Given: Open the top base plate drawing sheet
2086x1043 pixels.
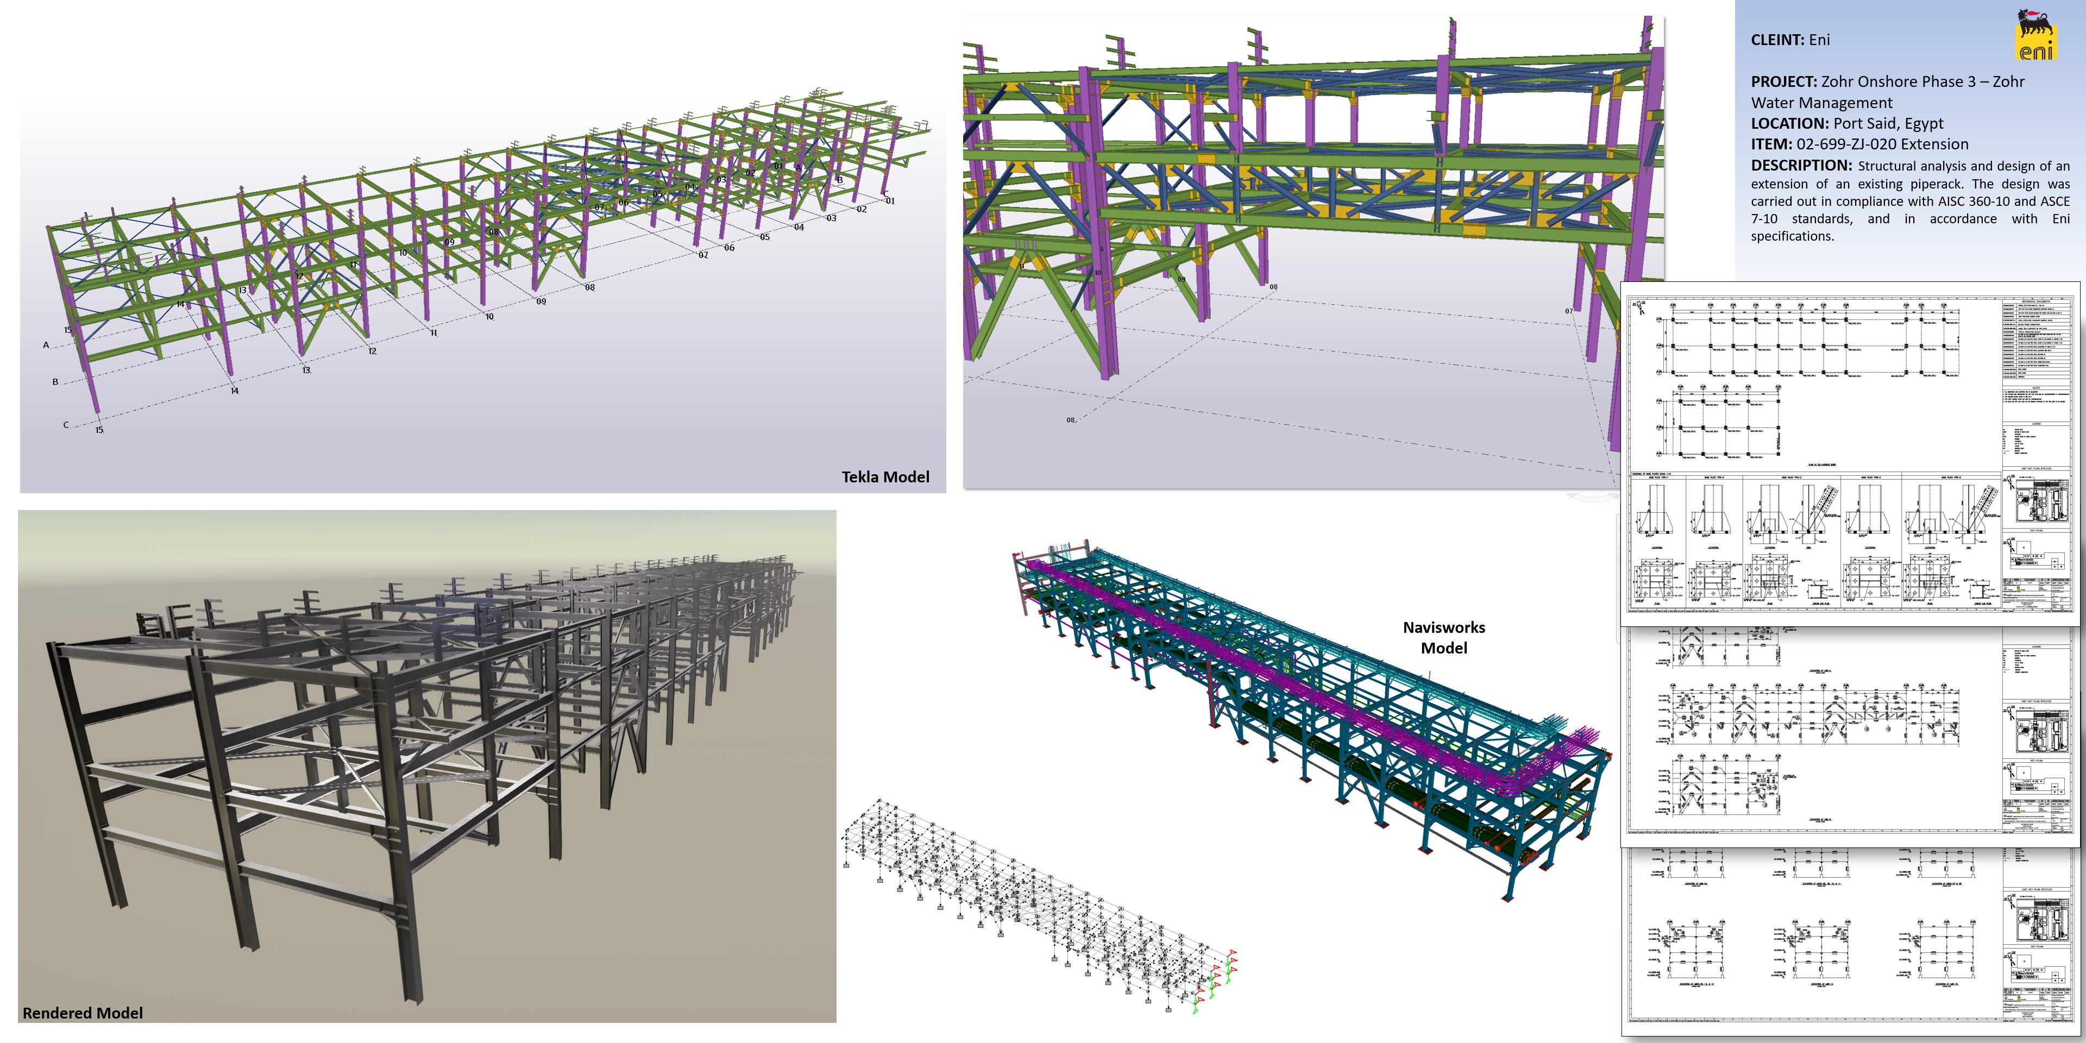Looking at the screenshot, I should click(x=1850, y=454).
